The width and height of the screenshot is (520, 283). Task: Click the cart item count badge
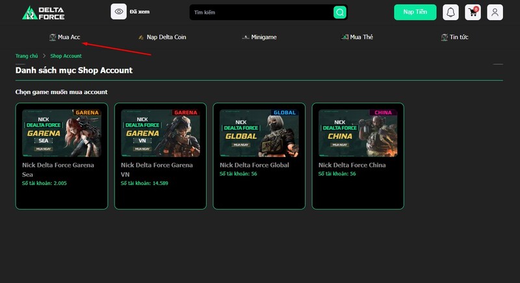click(x=476, y=9)
